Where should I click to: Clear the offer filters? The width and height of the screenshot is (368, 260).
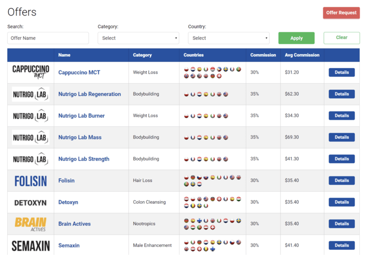click(x=342, y=38)
